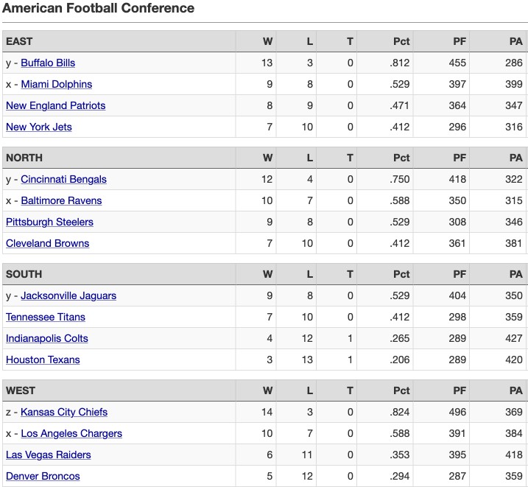The image size is (528, 487).
Task: Open the Miami Dolphins team link
Action: [56, 84]
